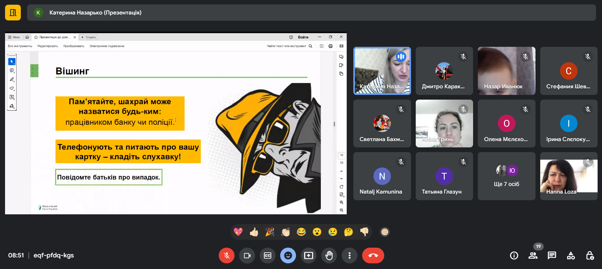Open meeting details info
Viewport: 602px width, 269px height.
514,255
